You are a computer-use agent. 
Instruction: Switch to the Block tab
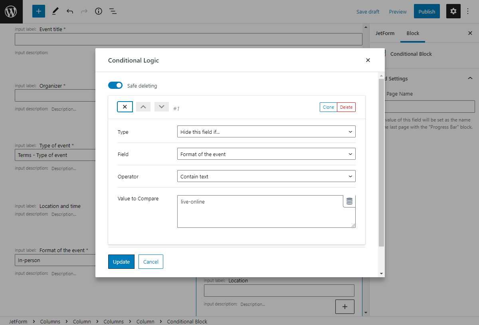413,33
